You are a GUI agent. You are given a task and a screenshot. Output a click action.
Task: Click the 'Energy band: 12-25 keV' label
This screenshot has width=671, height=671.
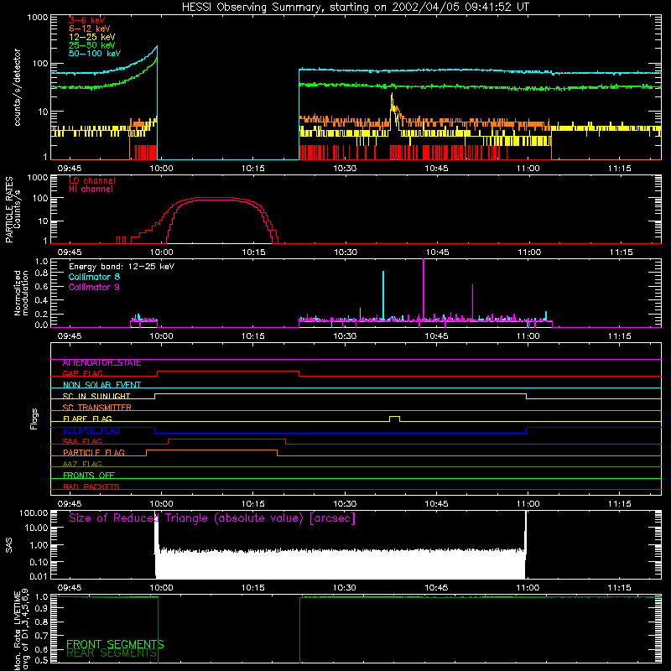pos(122,267)
